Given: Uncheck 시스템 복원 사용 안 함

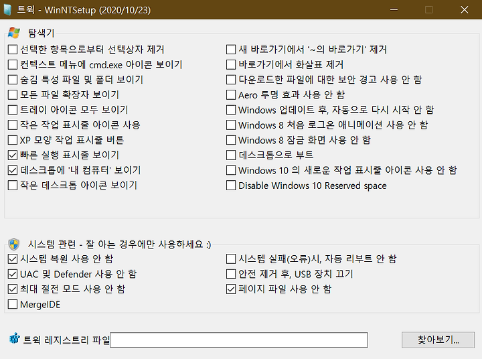Looking at the screenshot, I should pyautogui.click(x=13, y=259).
